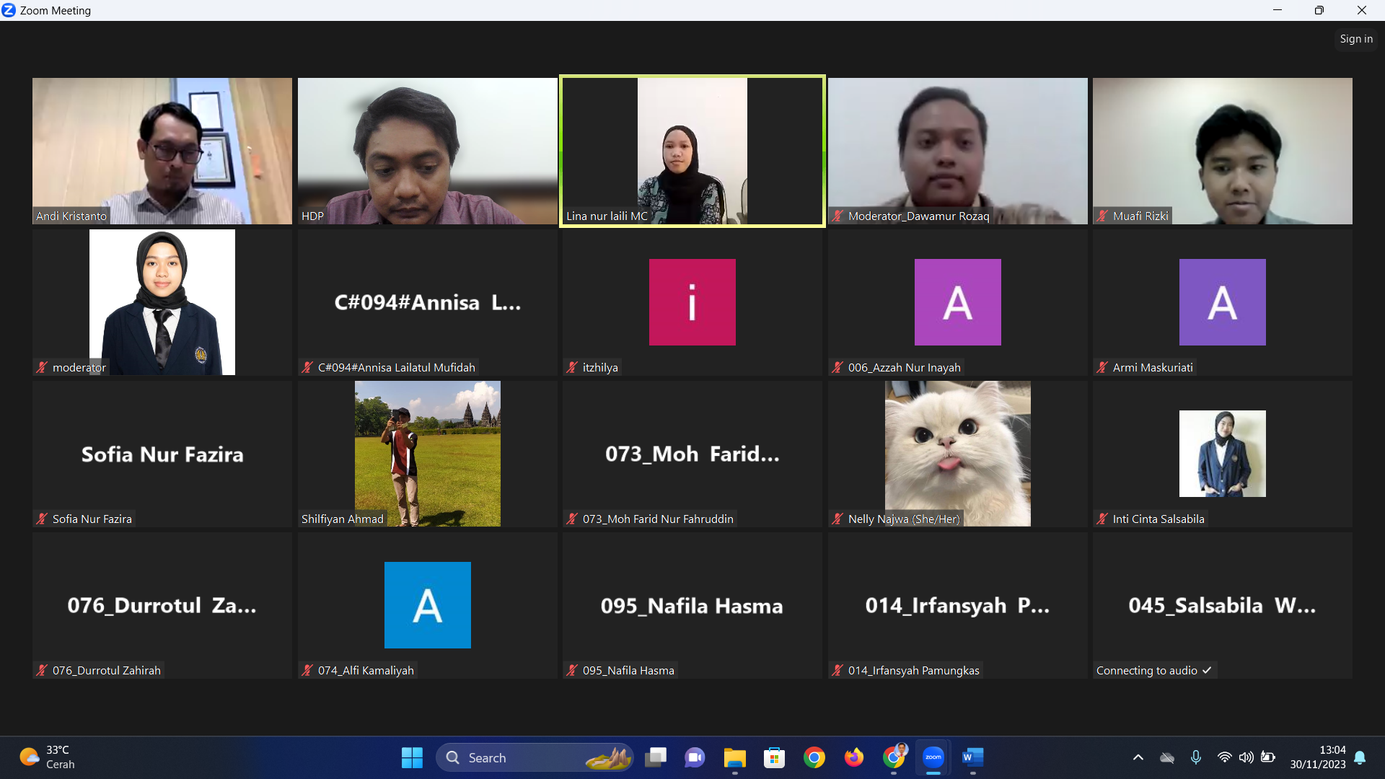Click the microphone tray icon
The image size is (1385, 779).
point(1196,757)
